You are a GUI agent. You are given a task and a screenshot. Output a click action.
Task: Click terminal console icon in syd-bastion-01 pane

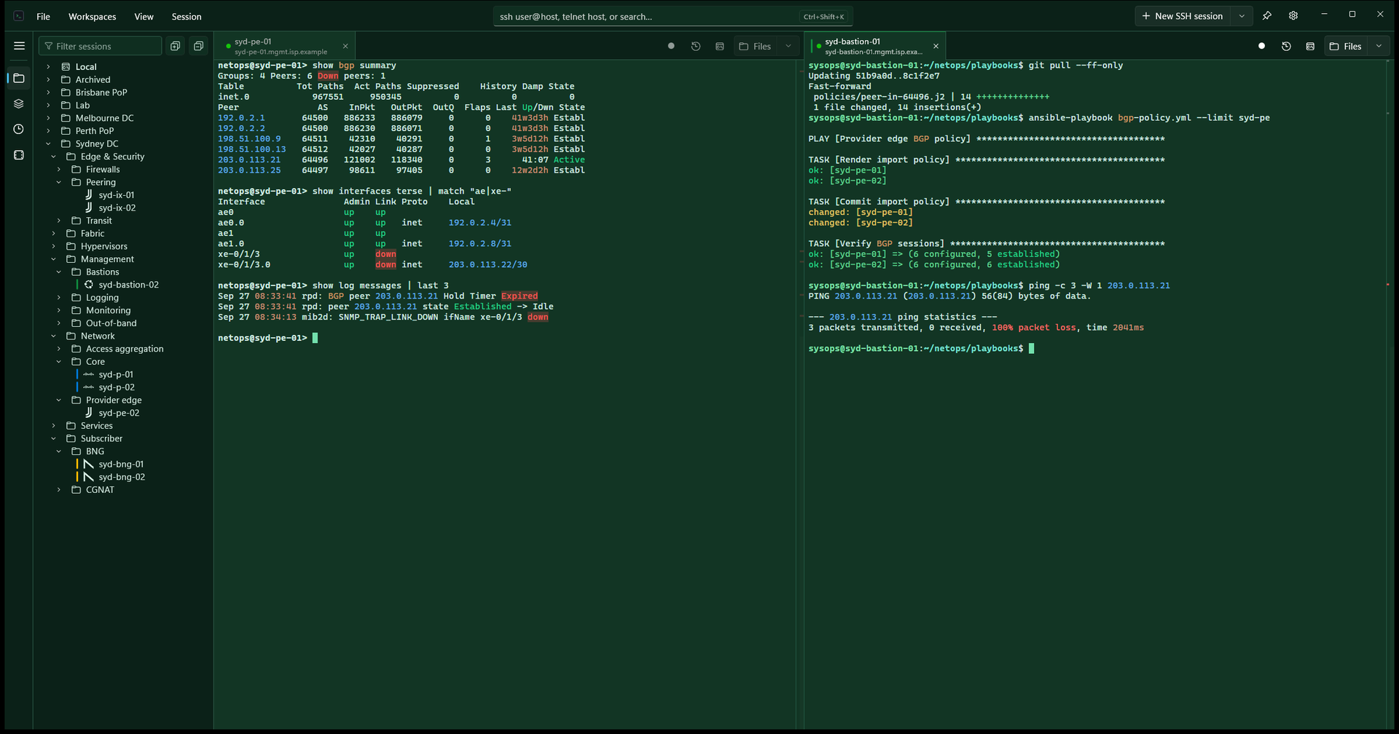[1310, 46]
